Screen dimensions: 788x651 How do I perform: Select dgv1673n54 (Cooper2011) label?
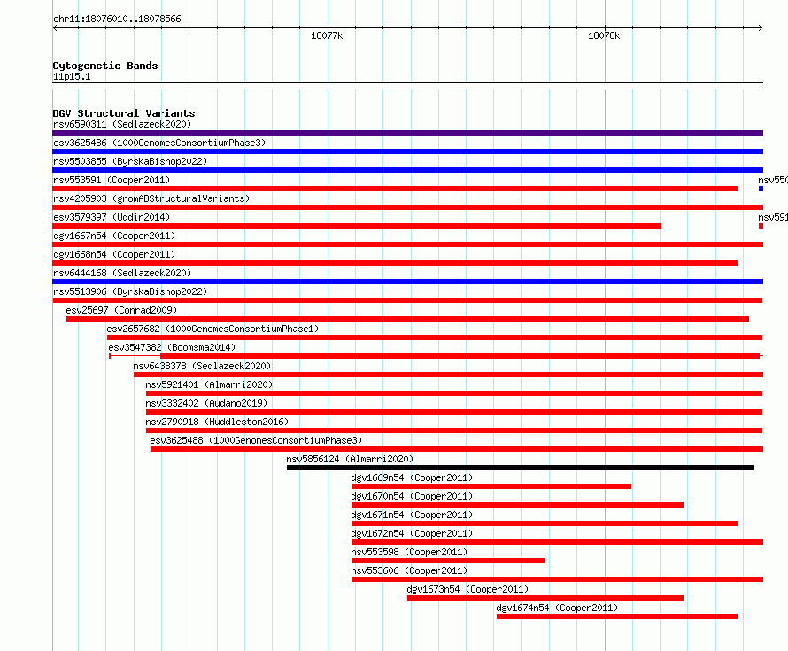(467, 589)
